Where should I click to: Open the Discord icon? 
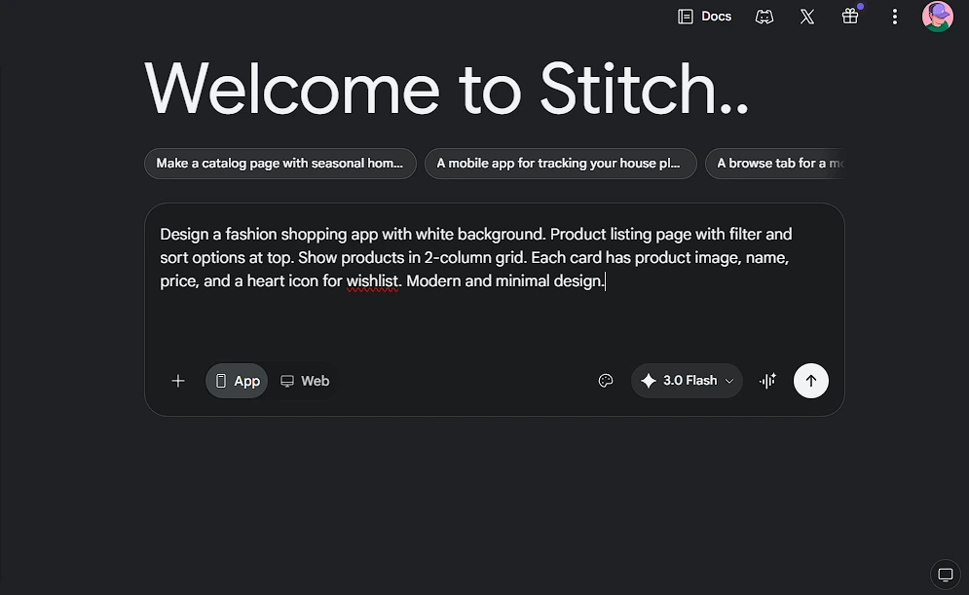click(x=764, y=17)
